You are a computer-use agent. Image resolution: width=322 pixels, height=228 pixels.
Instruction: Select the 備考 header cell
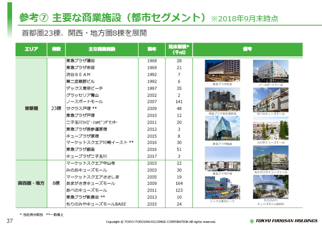click(x=248, y=50)
